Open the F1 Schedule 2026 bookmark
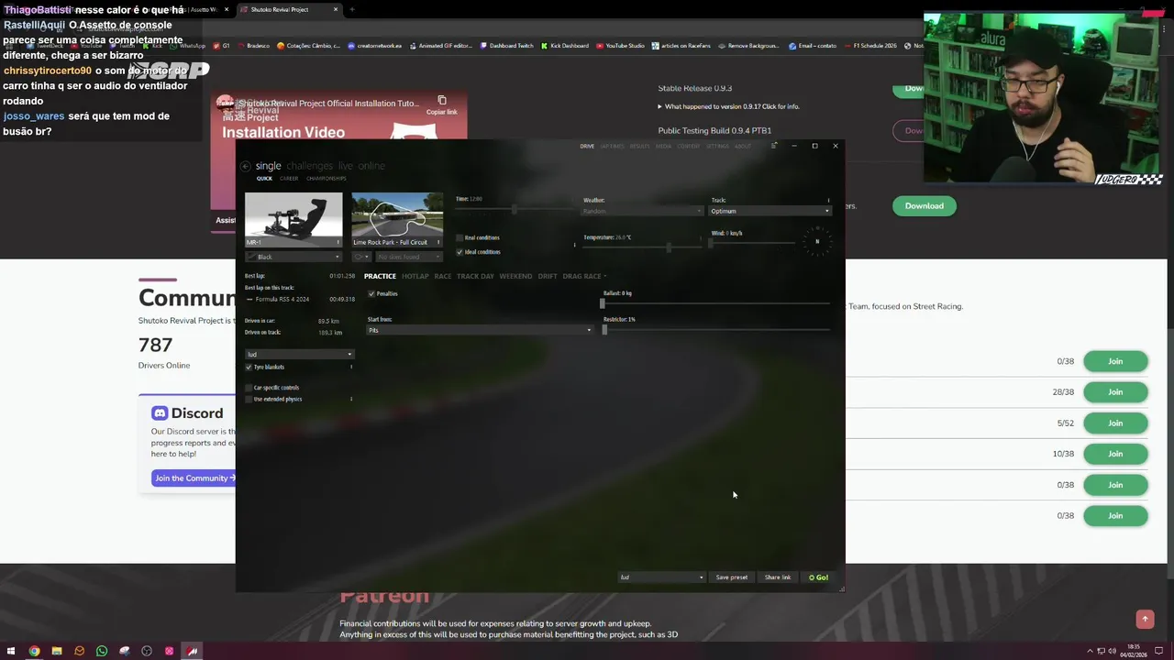1174x660 pixels. click(870, 46)
